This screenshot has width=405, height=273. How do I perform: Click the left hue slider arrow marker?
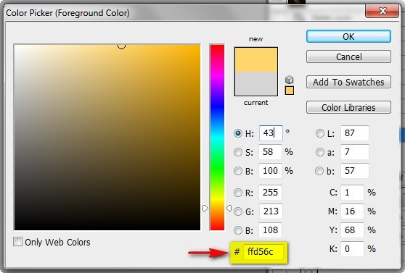pyautogui.click(x=205, y=208)
